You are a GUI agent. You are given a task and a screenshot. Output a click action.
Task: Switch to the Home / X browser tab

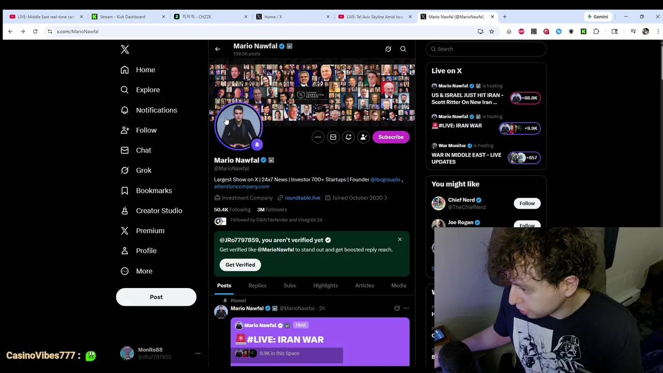tap(292, 17)
